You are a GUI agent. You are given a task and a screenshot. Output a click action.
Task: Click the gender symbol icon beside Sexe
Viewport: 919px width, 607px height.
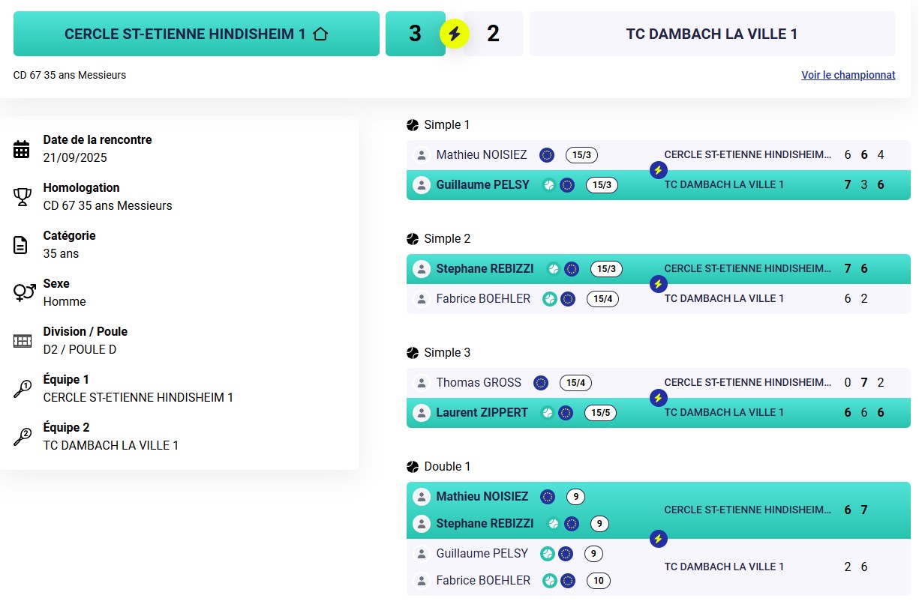click(23, 293)
